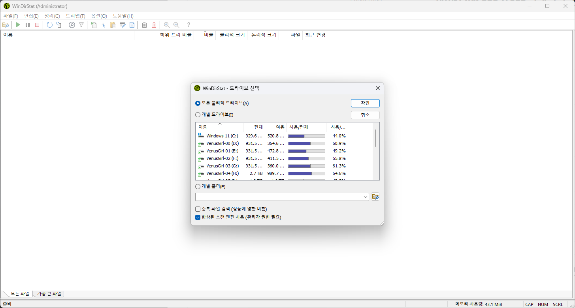Click the zoom in magnifier toolbar icon
Viewport: 575px width, 308px height.
coord(166,25)
